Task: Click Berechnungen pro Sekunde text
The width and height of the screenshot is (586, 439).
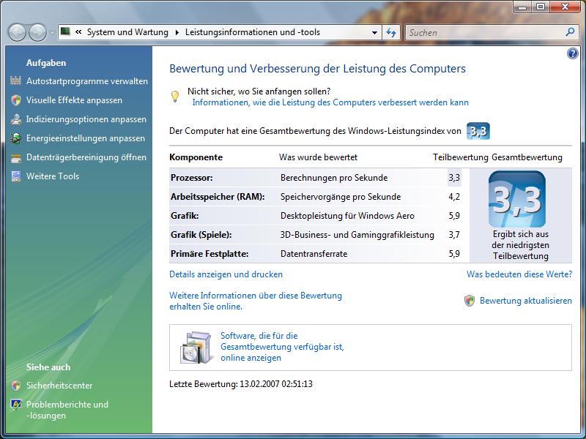Action: (334, 178)
